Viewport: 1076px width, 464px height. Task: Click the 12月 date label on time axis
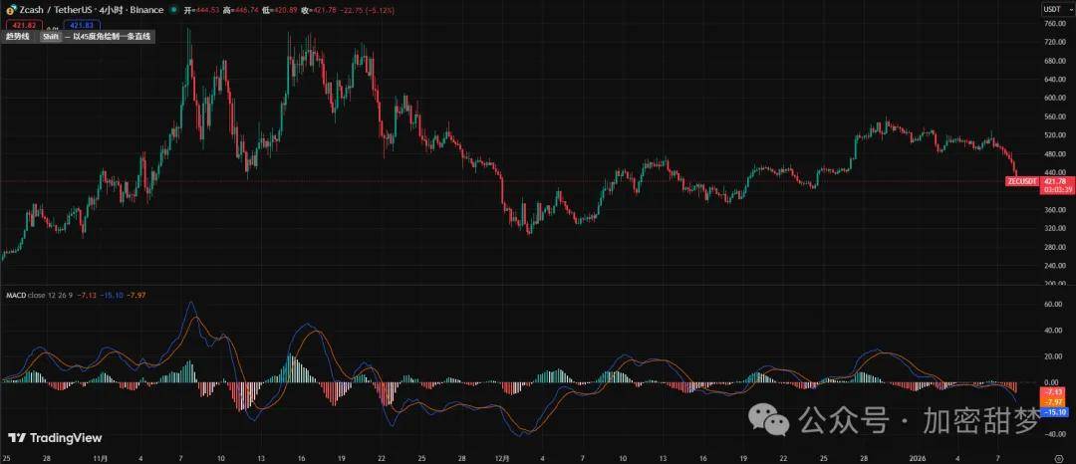pyautogui.click(x=502, y=457)
